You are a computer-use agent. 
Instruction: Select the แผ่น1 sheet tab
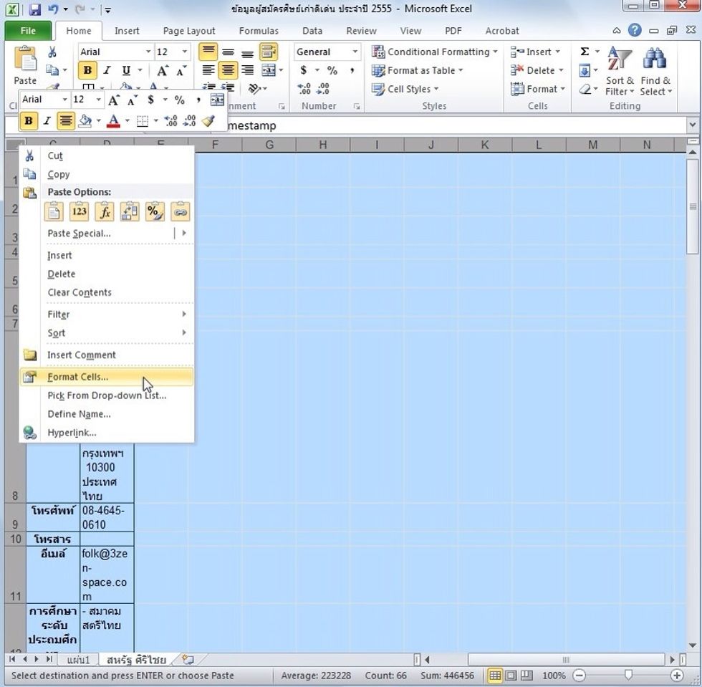click(78, 660)
